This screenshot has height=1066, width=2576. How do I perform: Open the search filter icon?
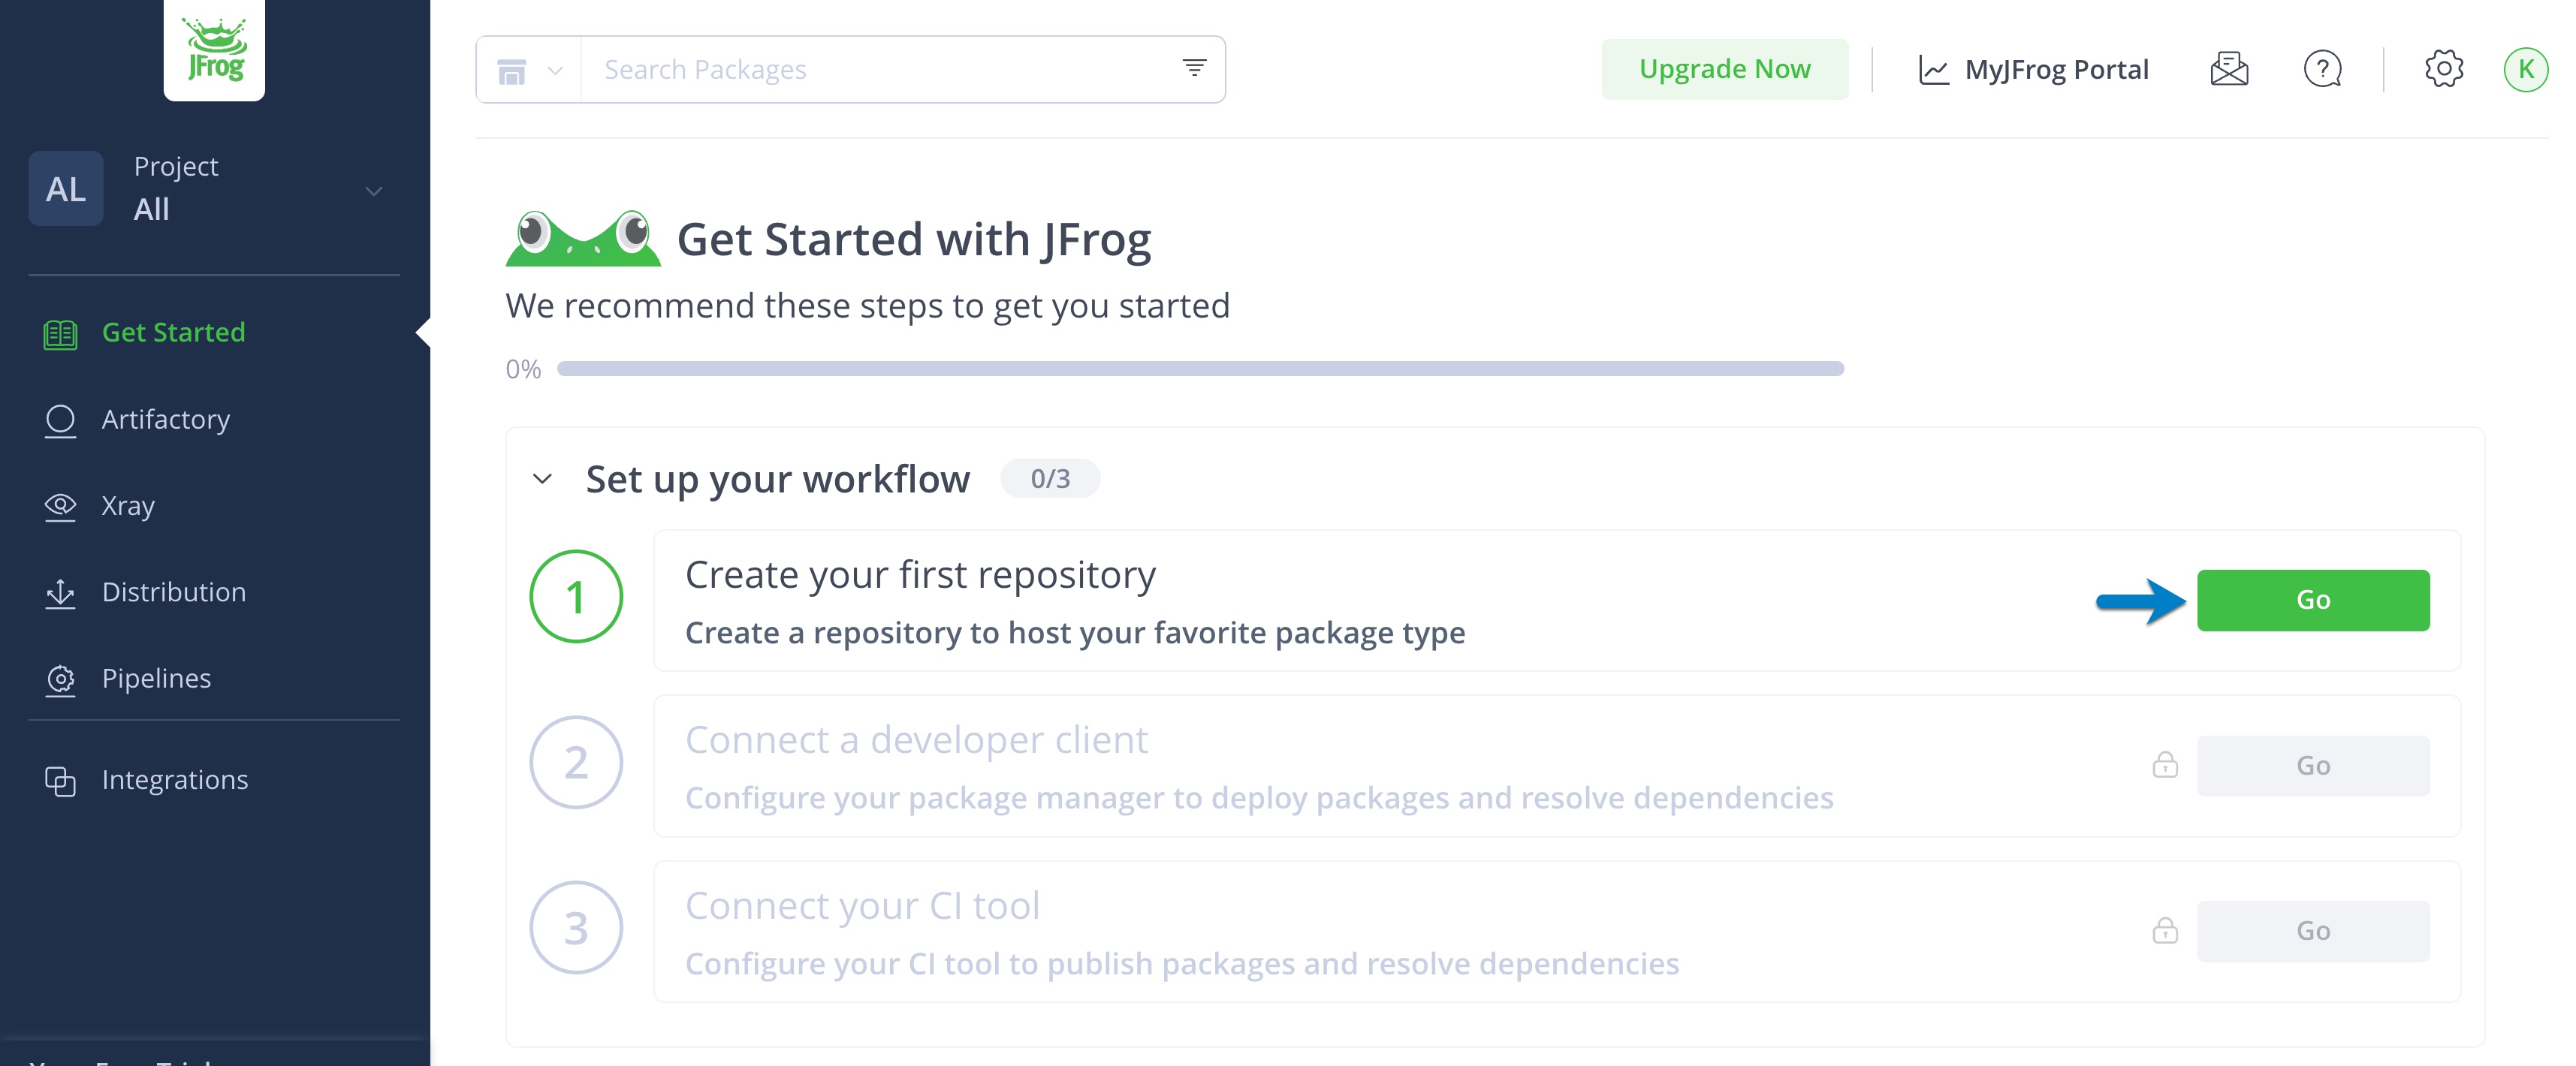tap(1194, 67)
